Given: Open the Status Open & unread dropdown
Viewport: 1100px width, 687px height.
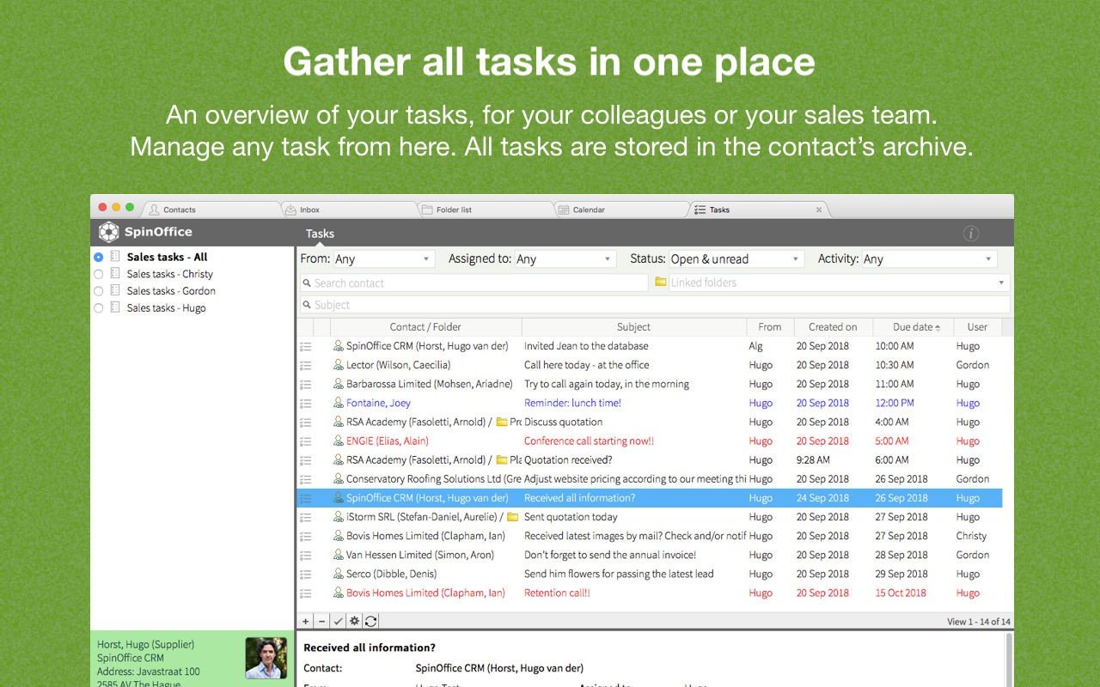Looking at the screenshot, I should tap(736, 258).
